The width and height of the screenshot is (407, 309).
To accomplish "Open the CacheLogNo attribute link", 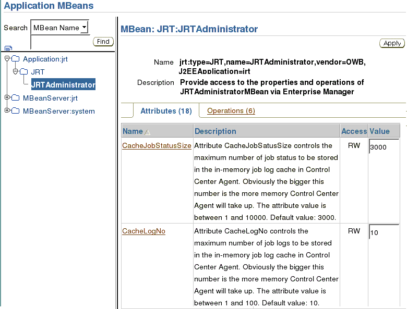I will click(x=143, y=231).
